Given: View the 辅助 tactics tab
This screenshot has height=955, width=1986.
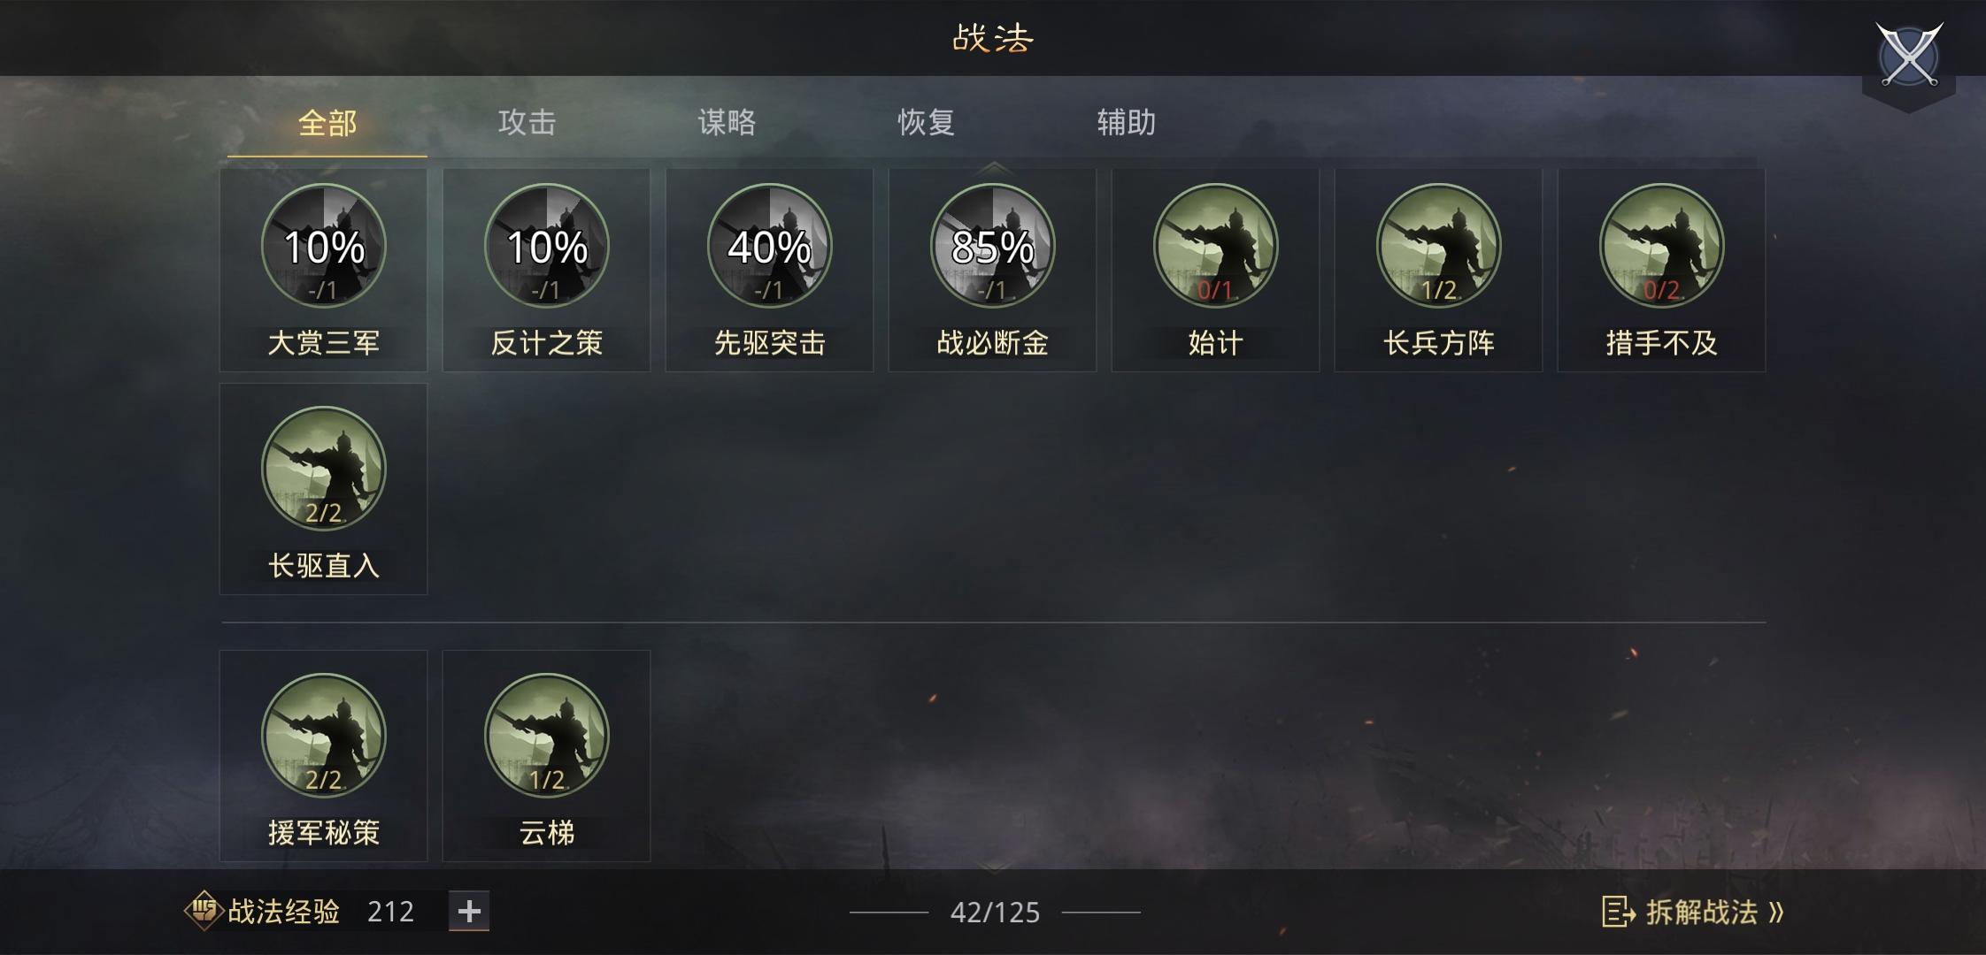Looking at the screenshot, I should (1127, 123).
